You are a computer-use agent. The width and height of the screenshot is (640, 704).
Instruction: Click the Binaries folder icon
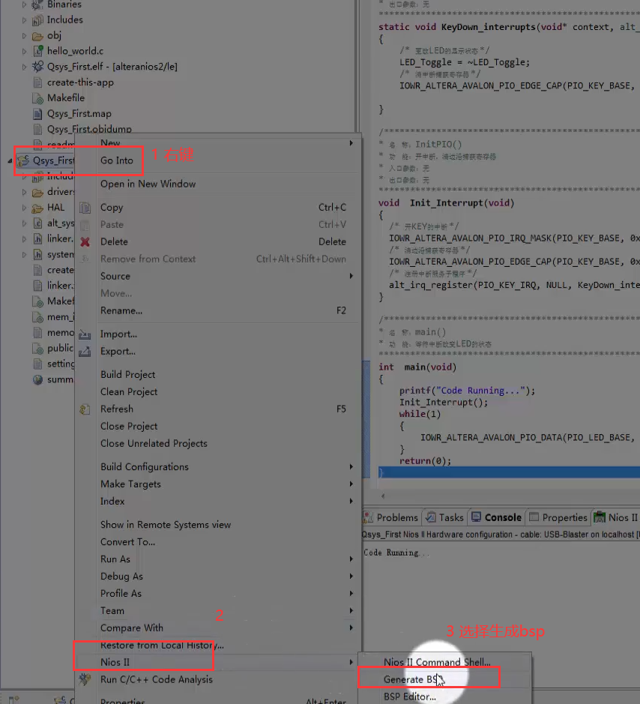pos(37,4)
